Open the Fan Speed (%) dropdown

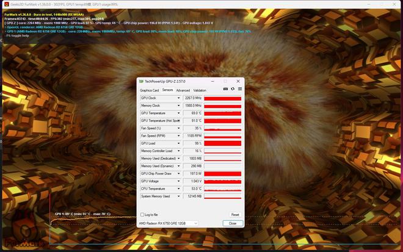(179, 128)
